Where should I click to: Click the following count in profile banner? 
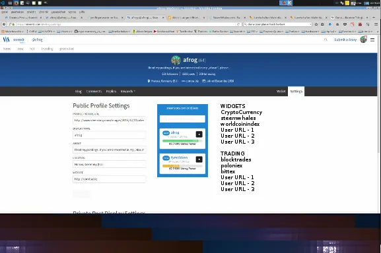[x=207, y=74]
